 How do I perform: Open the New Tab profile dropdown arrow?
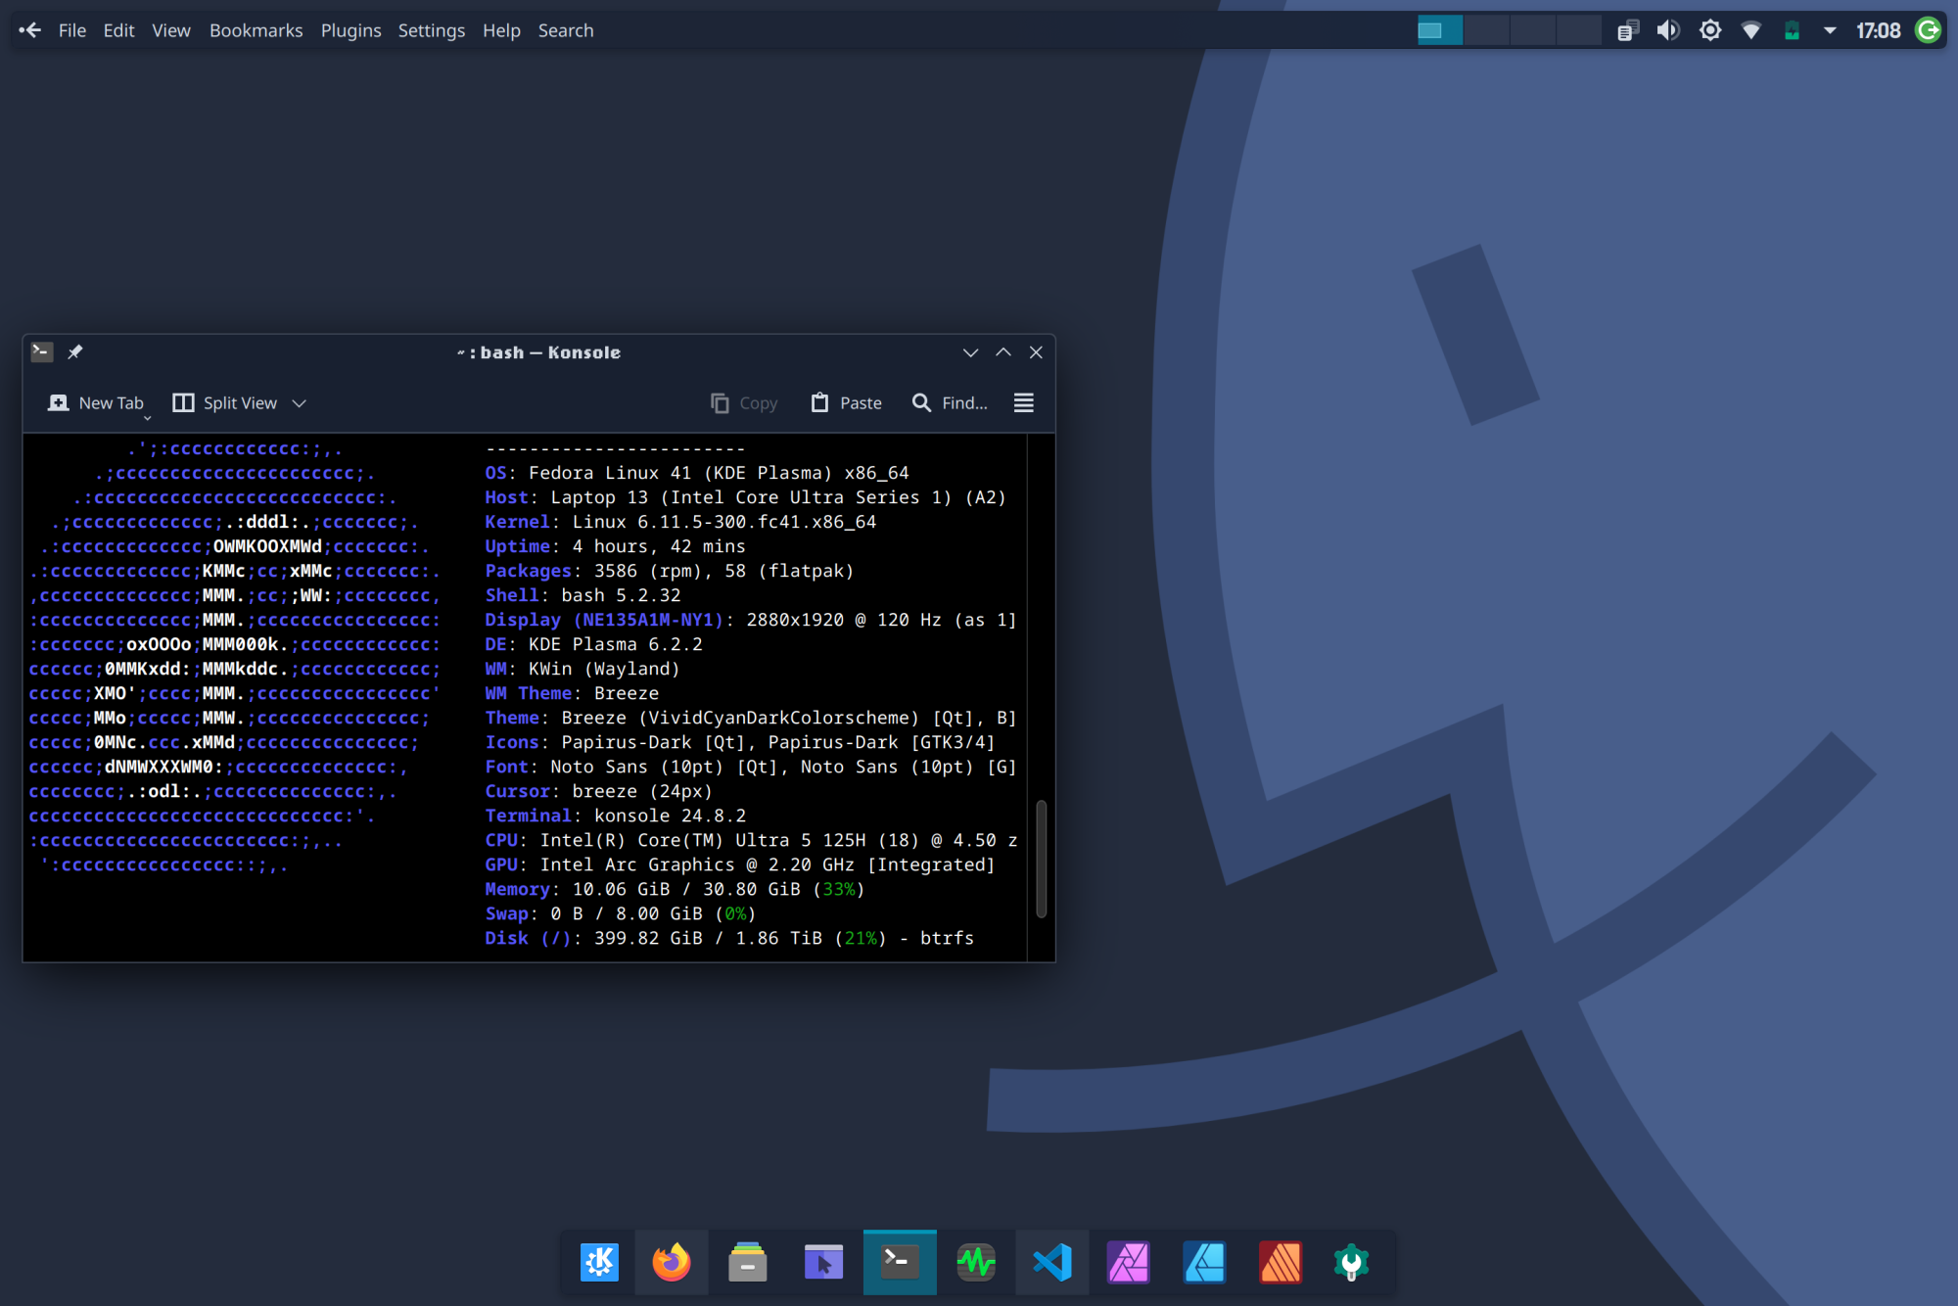tap(148, 418)
